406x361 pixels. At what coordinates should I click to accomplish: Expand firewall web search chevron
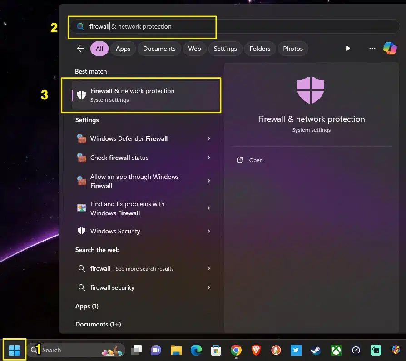tap(208, 268)
